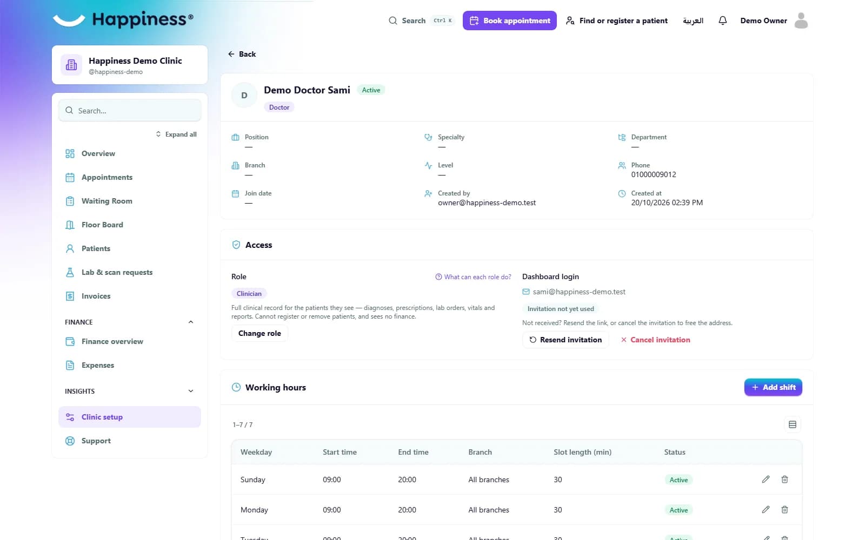Open What can each role do help
The width and height of the screenshot is (865, 540).
coord(473,277)
